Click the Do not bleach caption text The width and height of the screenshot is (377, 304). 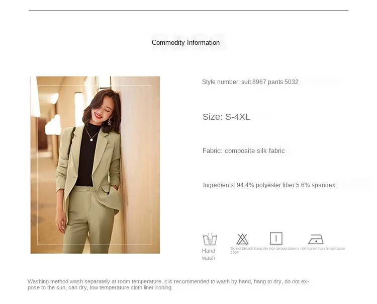pos(242,249)
